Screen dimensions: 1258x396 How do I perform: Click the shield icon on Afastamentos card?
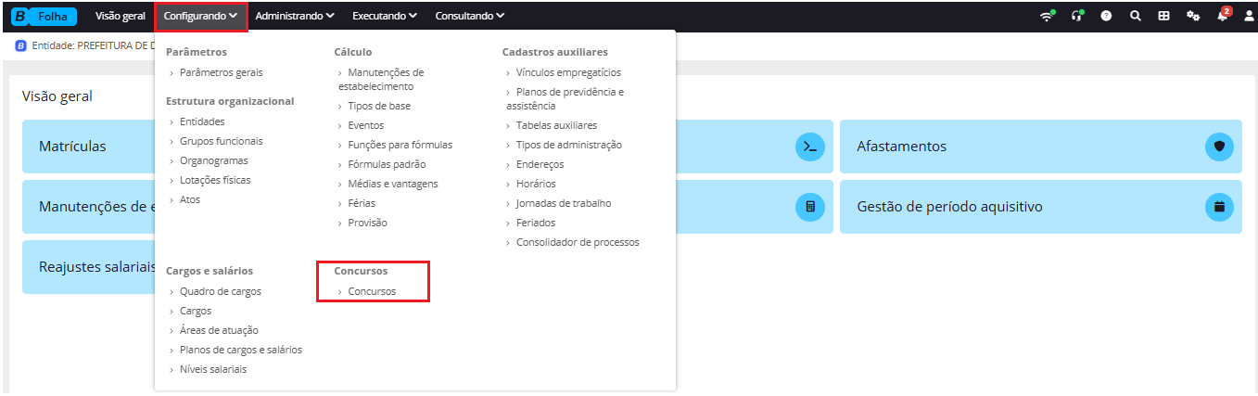pos(1219,147)
